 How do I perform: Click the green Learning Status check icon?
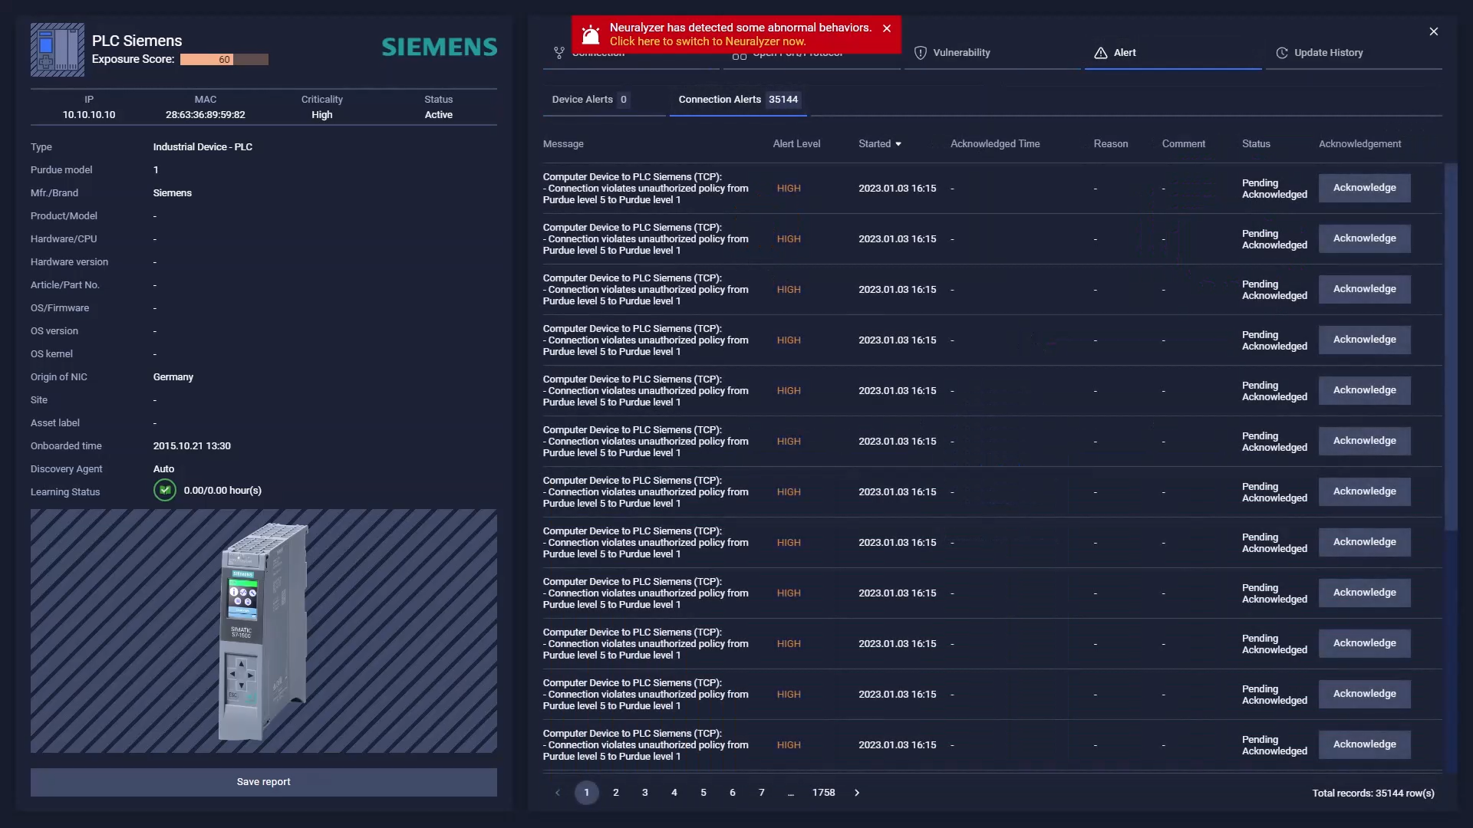165,490
